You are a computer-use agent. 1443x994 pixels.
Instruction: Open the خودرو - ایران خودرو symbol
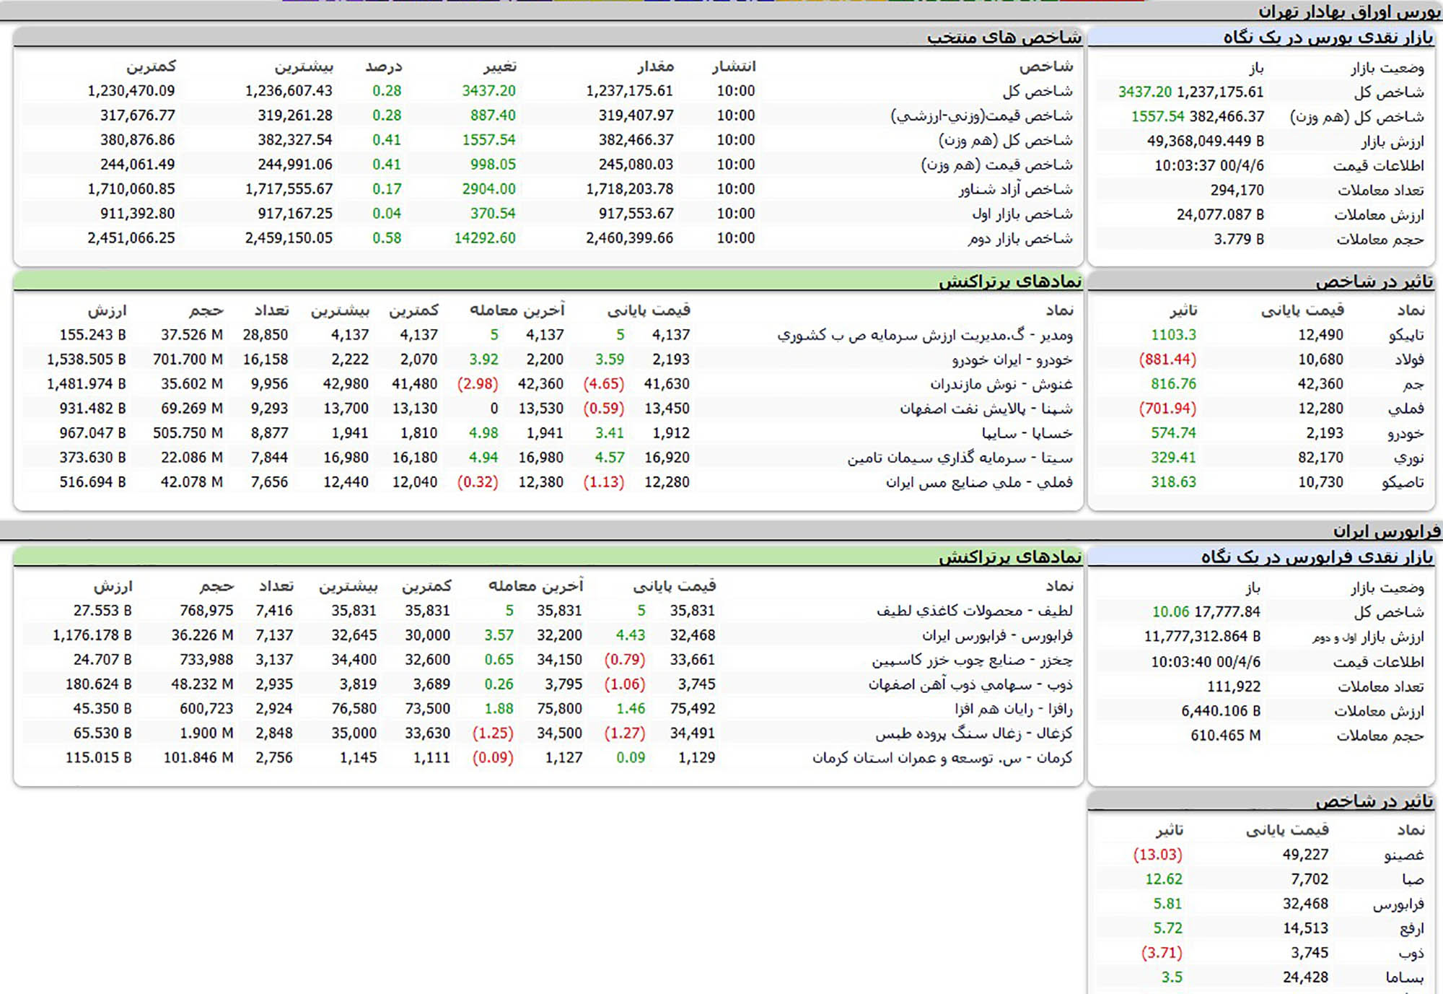point(1012,359)
